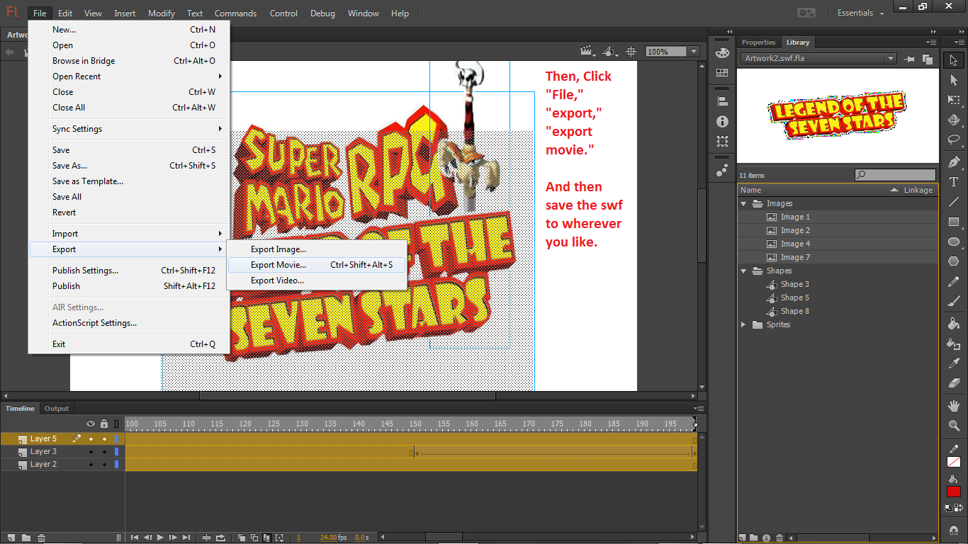Collapse the Shapes folder in Library
968x544 pixels.
click(x=744, y=271)
